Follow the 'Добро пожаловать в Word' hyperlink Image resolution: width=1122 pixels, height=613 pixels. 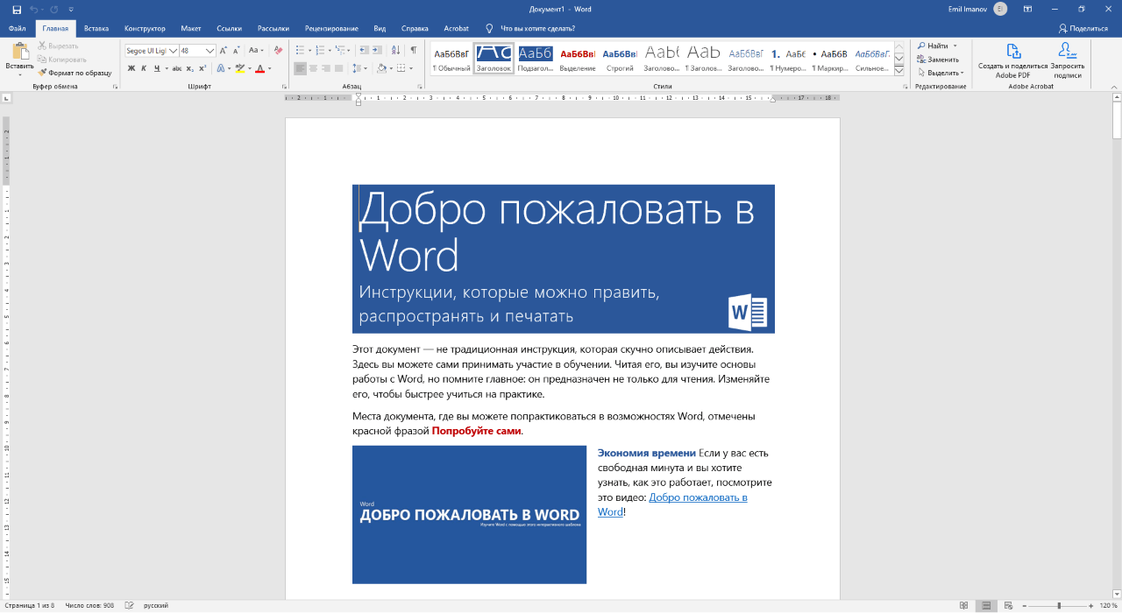(x=698, y=497)
